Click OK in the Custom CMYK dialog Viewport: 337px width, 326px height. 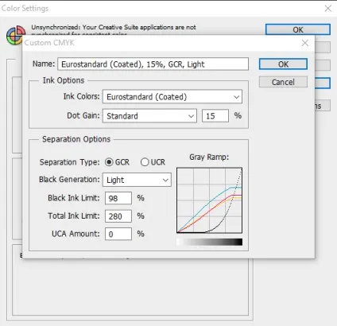(x=283, y=64)
